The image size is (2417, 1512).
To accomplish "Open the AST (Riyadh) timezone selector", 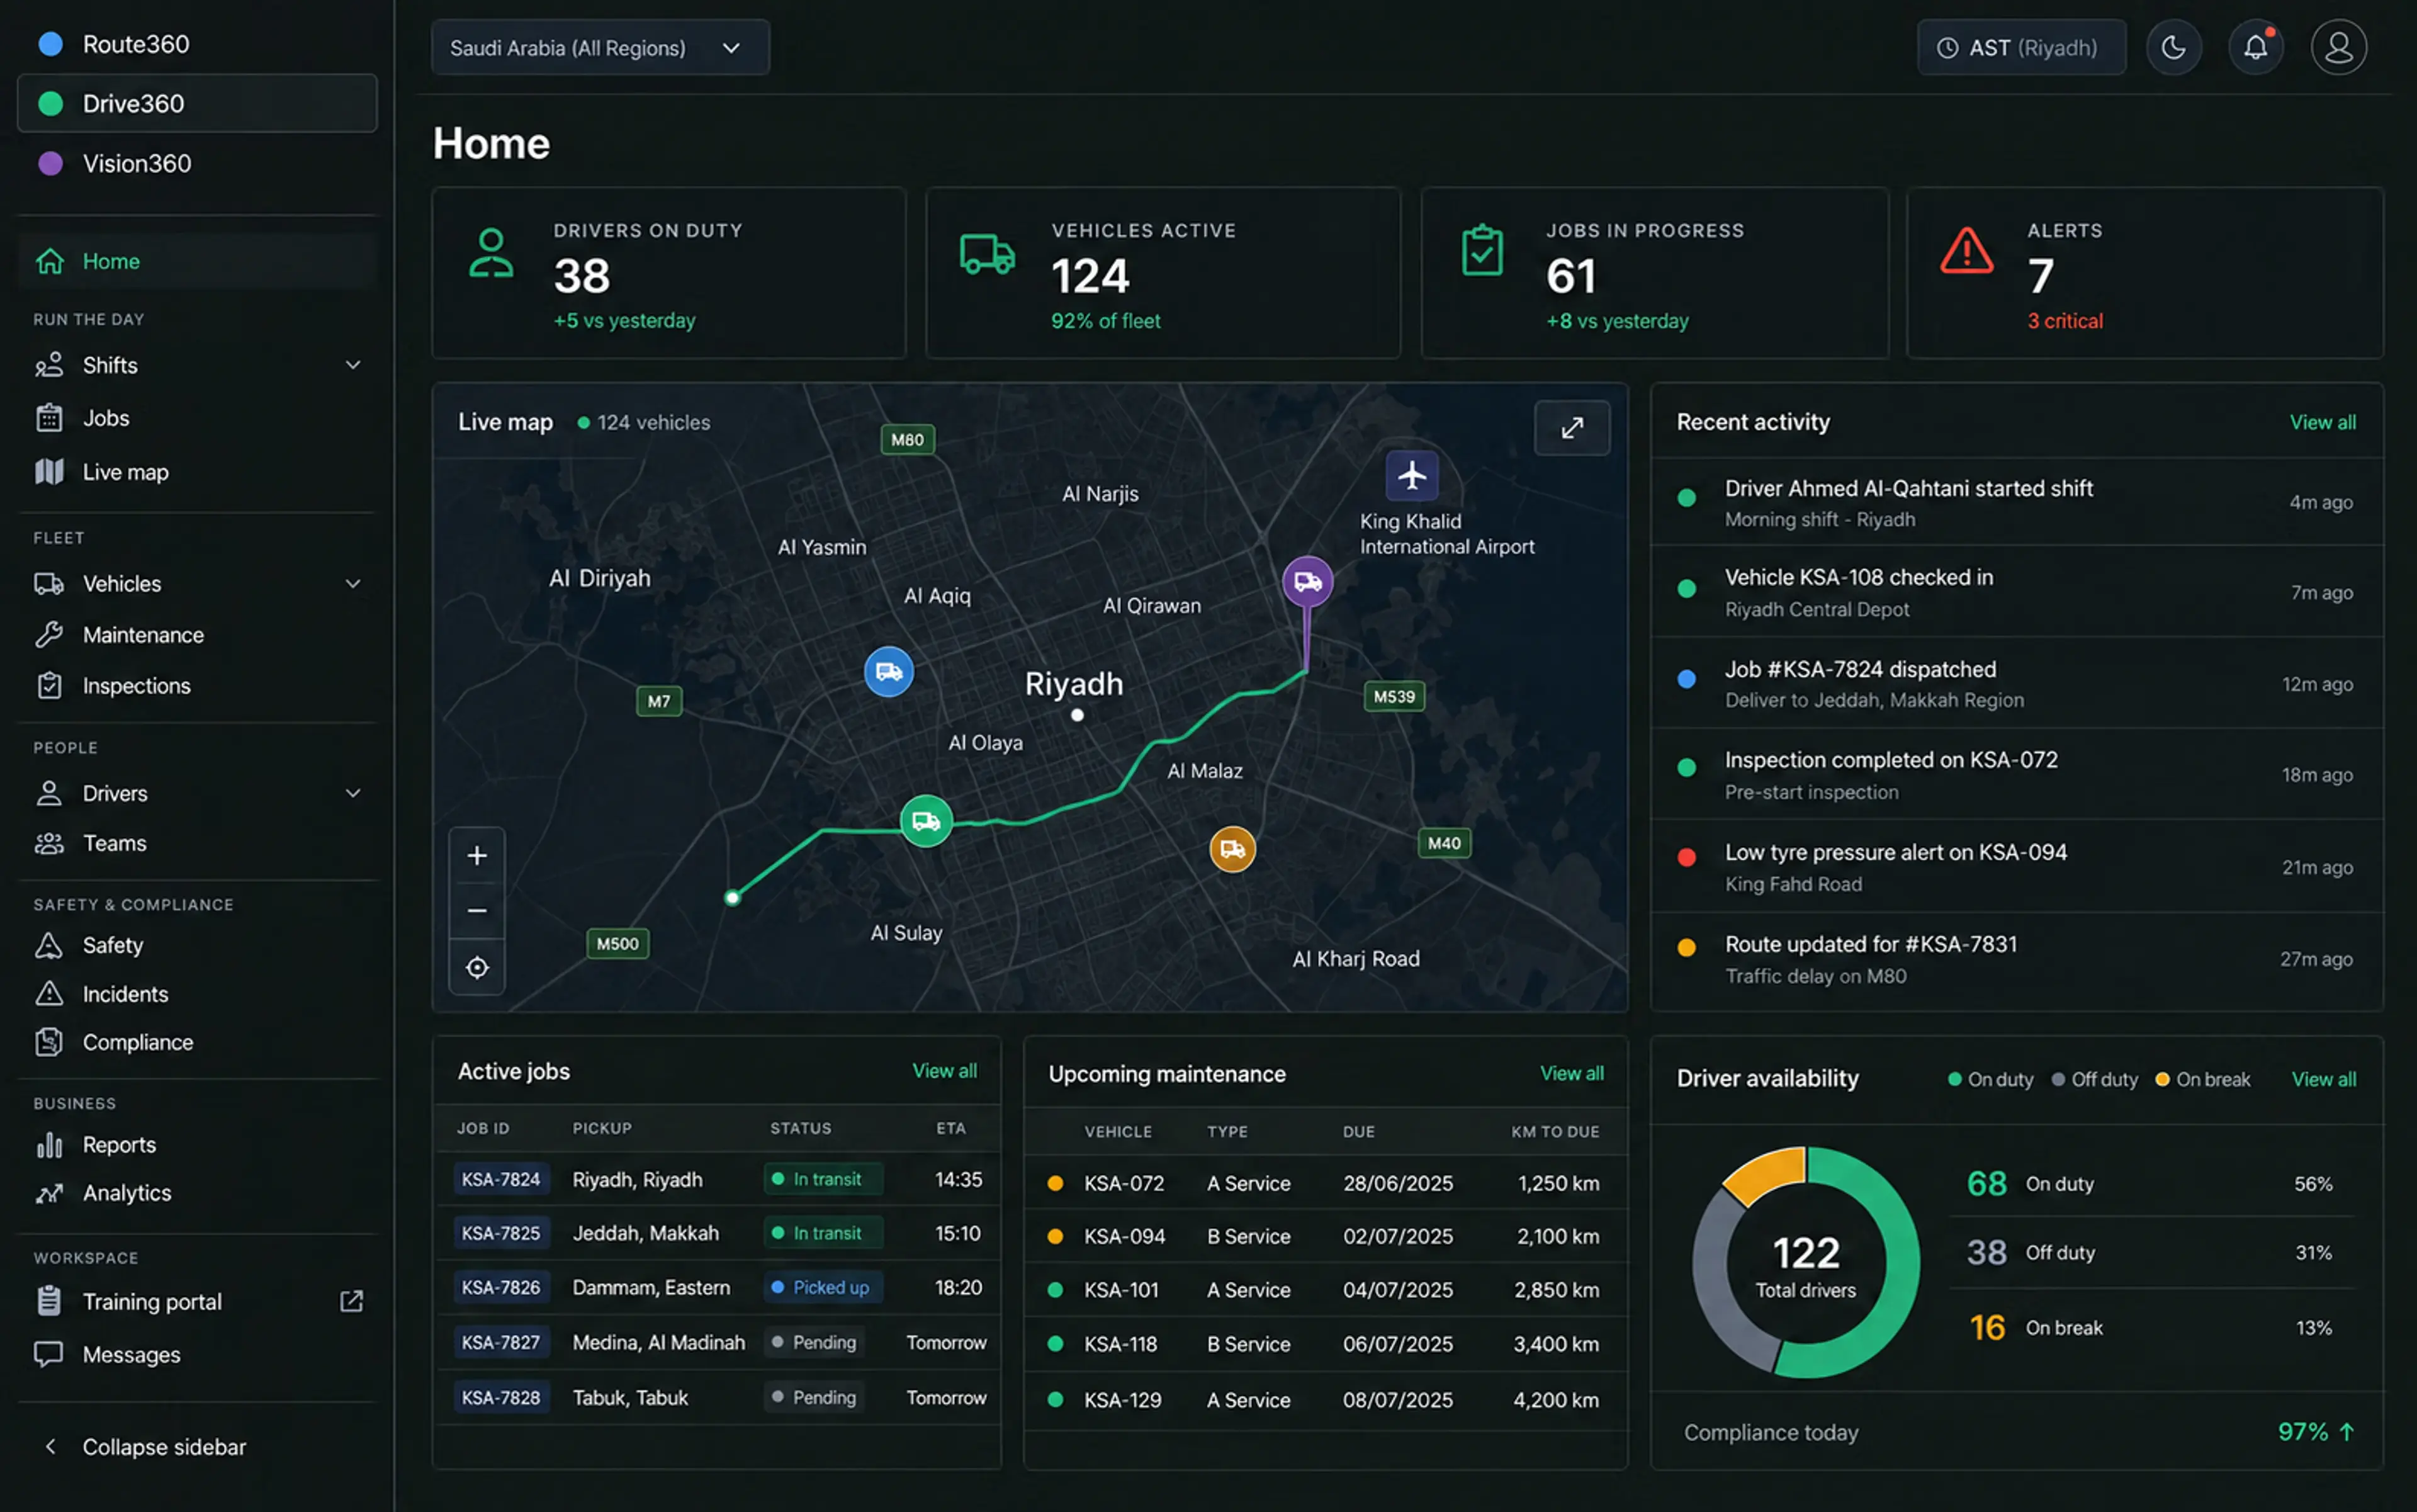I will point(2021,48).
